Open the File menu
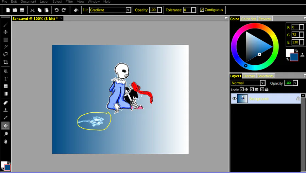 4,2
